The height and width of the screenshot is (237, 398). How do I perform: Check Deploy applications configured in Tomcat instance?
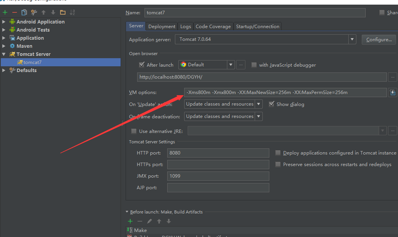pos(278,153)
